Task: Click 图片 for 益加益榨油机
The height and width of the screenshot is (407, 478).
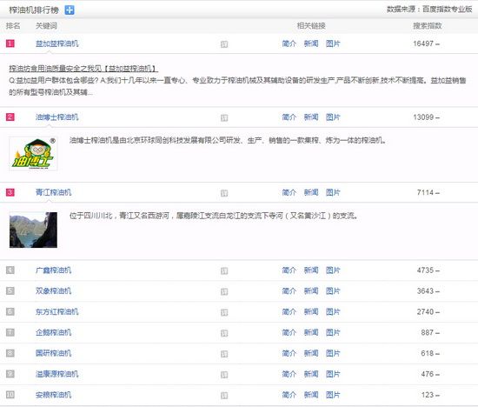Action: click(333, 43)
